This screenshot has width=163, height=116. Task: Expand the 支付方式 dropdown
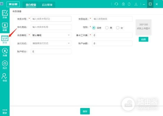51,43
